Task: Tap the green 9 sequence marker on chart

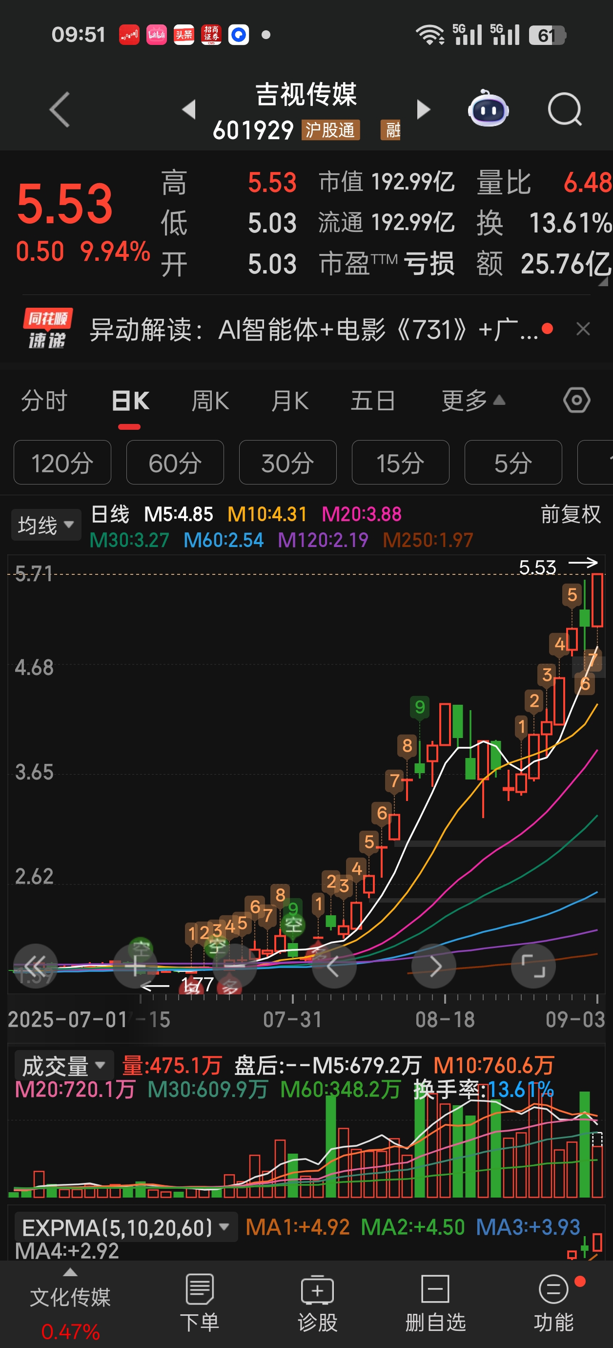Action: click(x=419, y=707)
